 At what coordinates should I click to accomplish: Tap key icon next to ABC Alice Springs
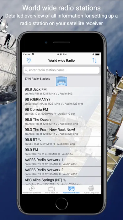pos(64,180)
